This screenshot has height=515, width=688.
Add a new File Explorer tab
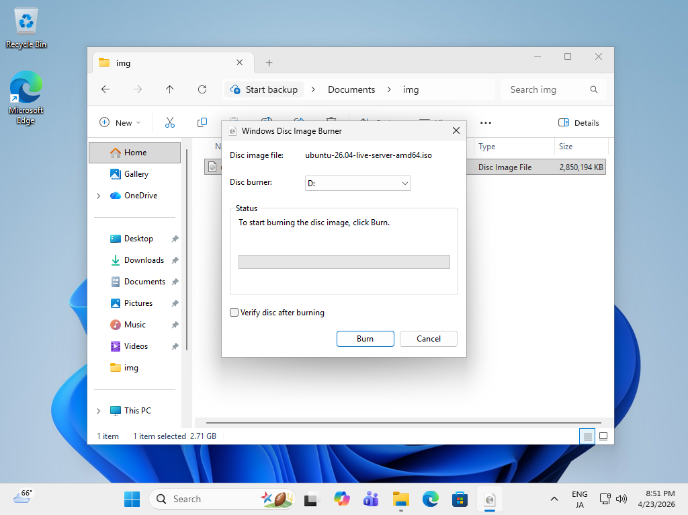coord(269,63)
